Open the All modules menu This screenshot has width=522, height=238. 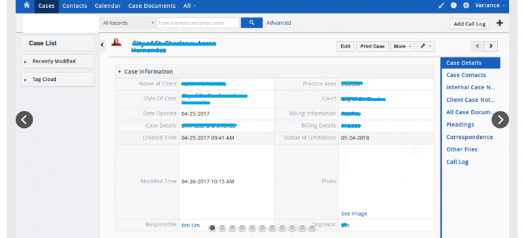(x=189, y=6)
